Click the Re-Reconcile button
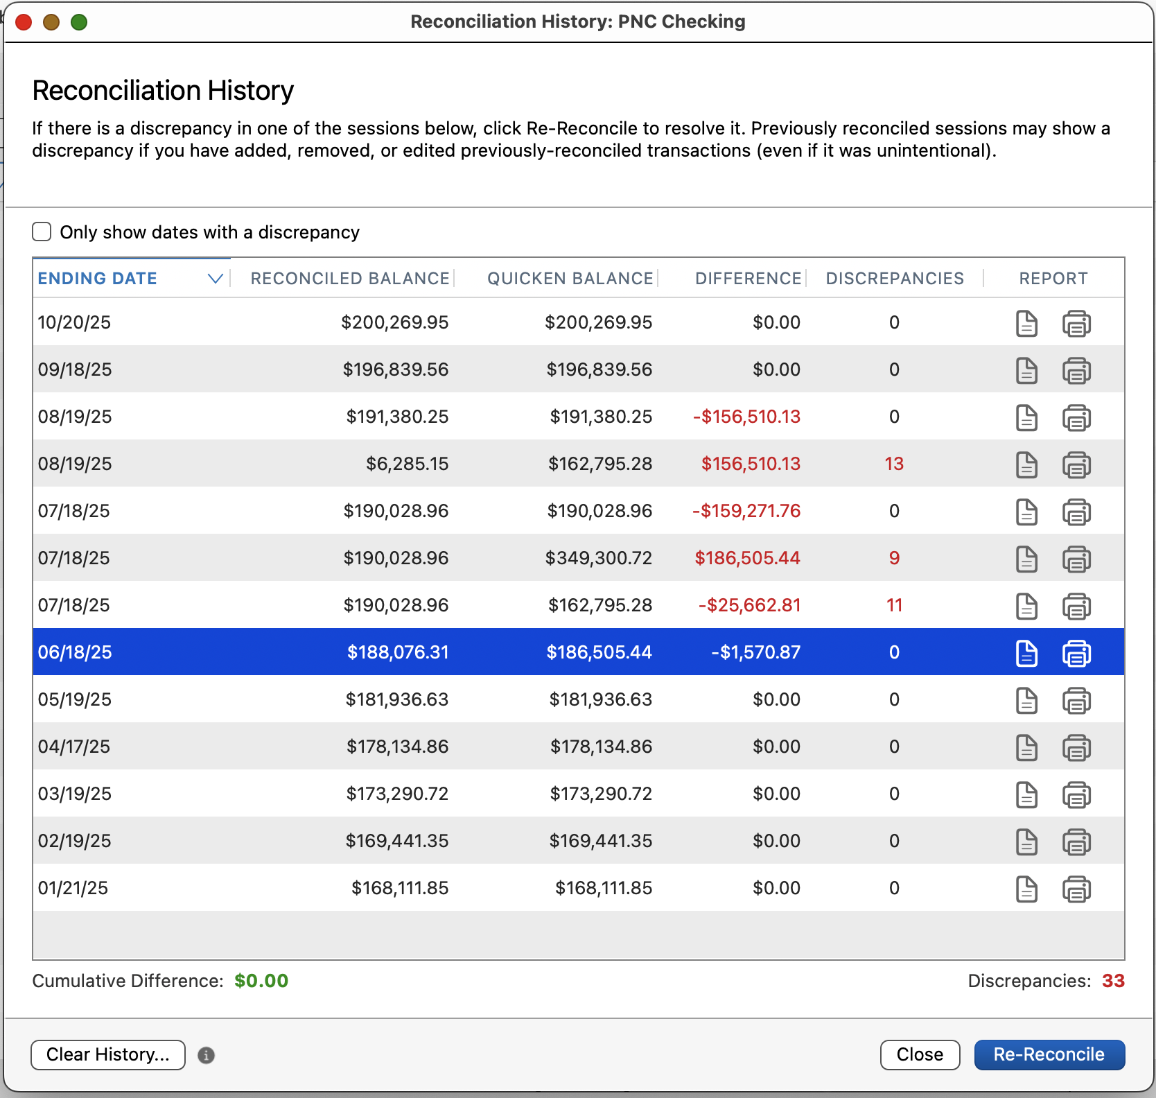The width and height of the screenshot is (1156, 1098). [x=1049, y=1055]
